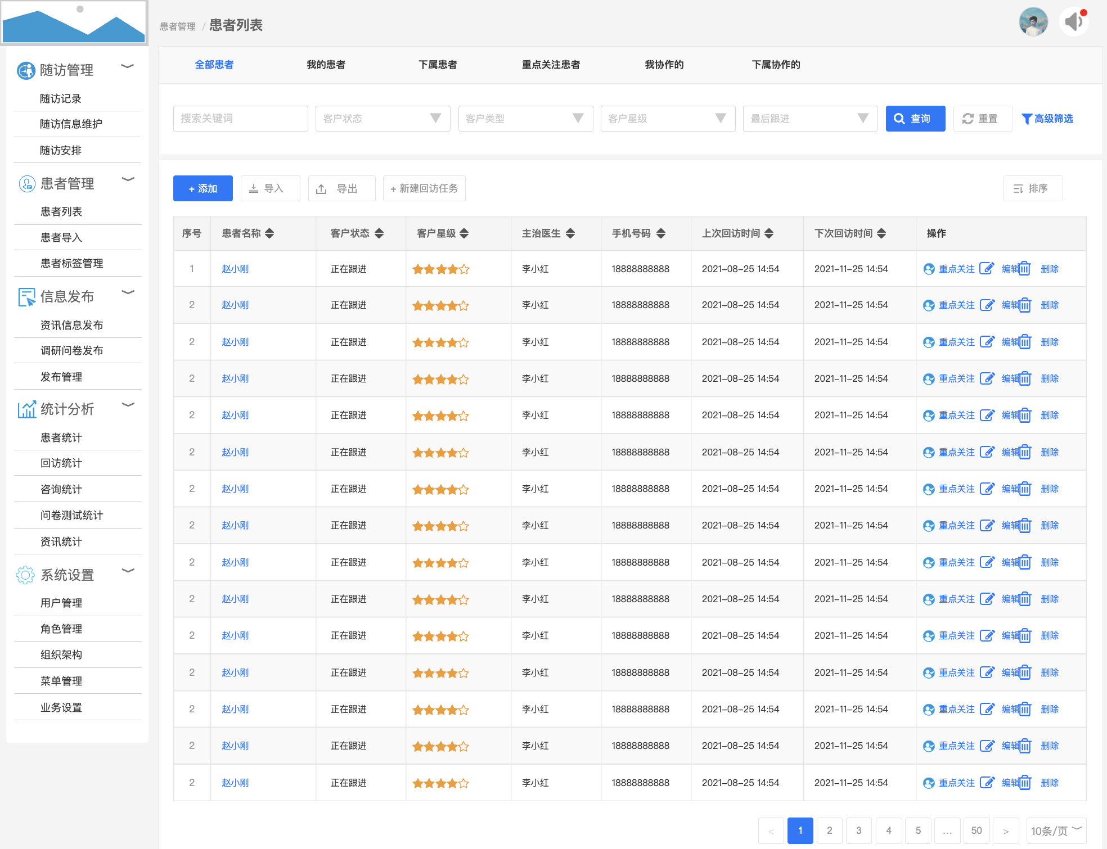Click the trash icon in the last row
The height and width of the screenshot is (849, 1107).
click(1024, 782)
